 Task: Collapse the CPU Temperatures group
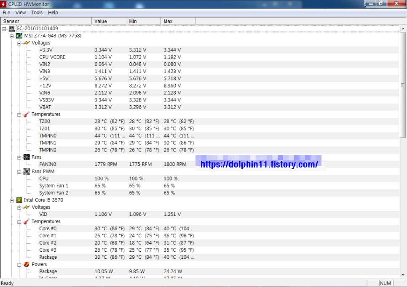tap(19, 222)
